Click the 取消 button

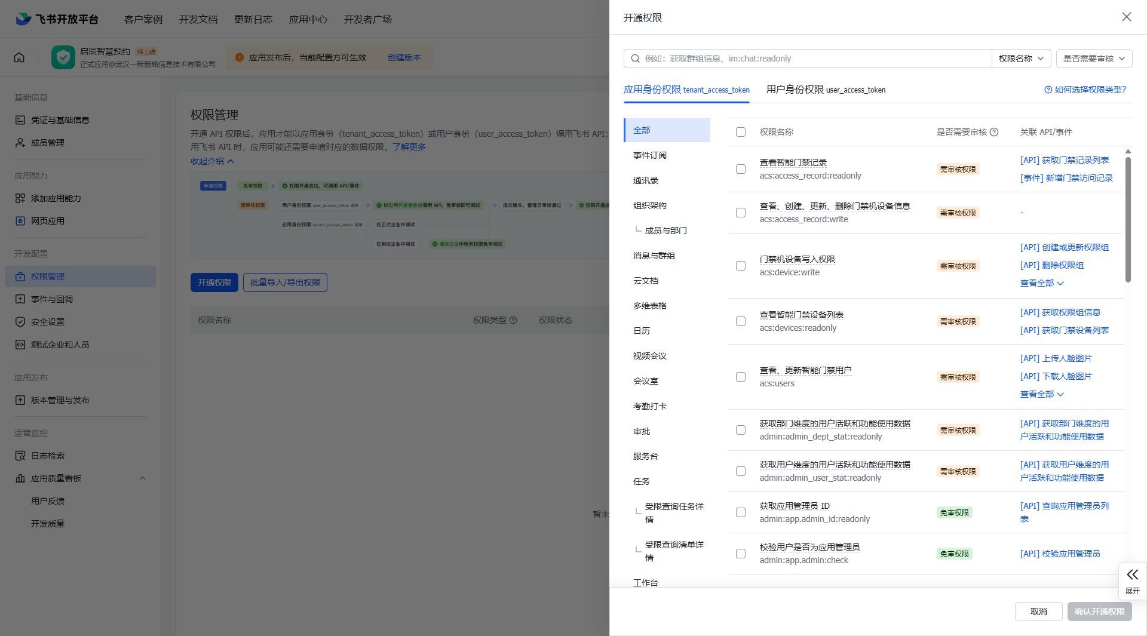point(1038,612)
